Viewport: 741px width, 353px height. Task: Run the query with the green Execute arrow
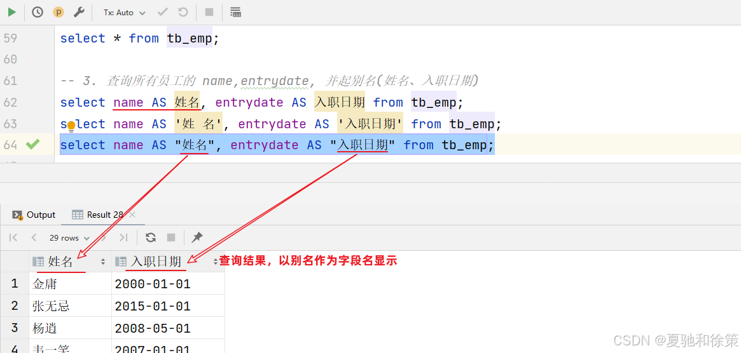pyautogui.click(x=12, y=12)
